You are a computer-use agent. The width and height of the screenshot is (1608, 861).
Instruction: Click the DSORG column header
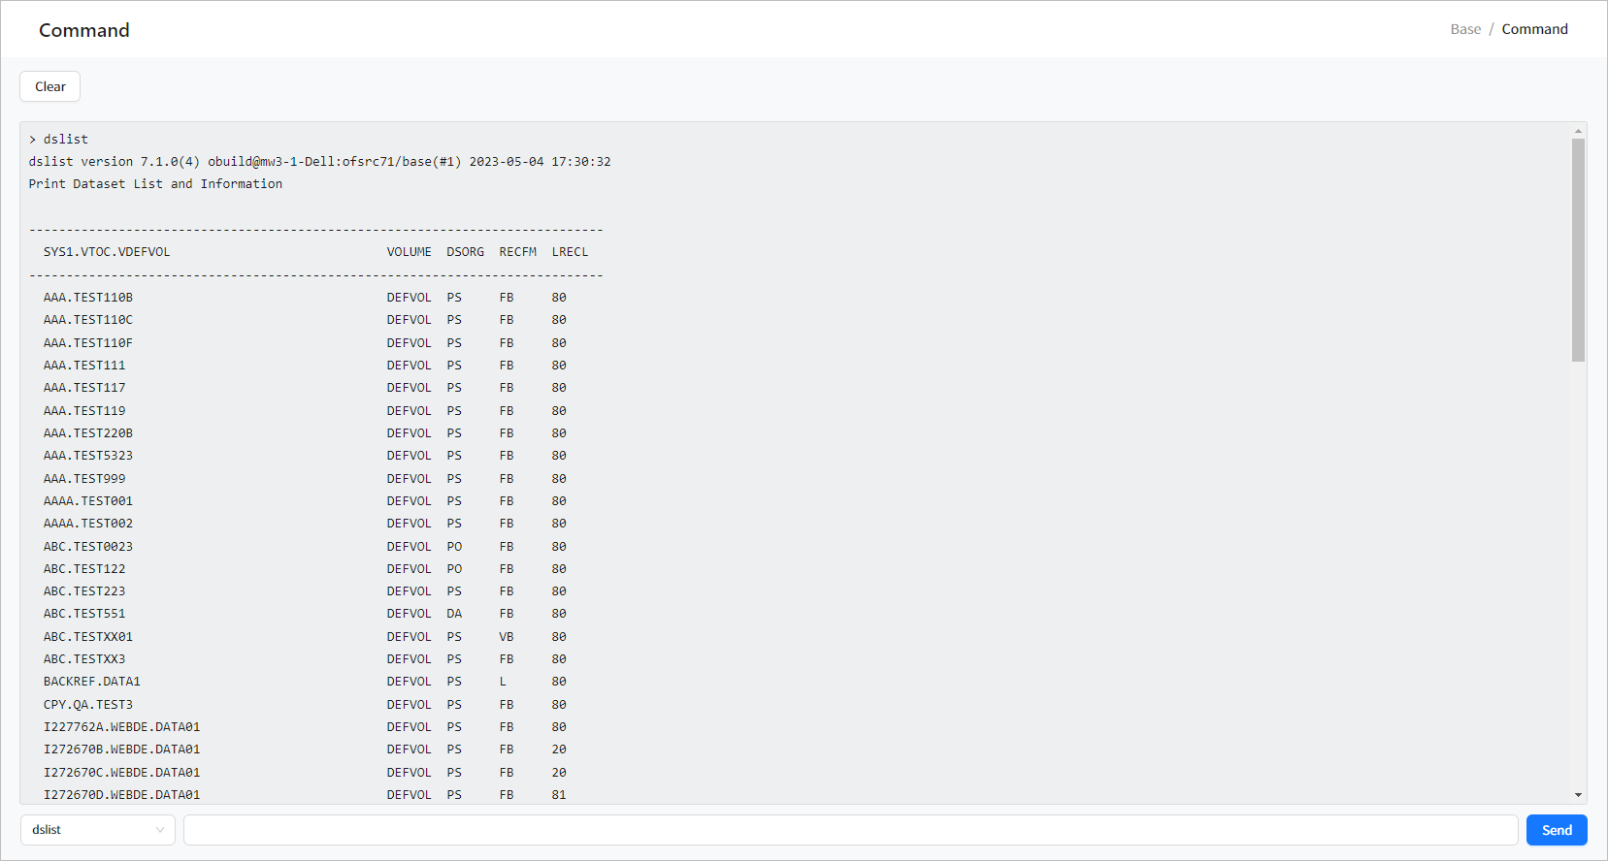465,252
